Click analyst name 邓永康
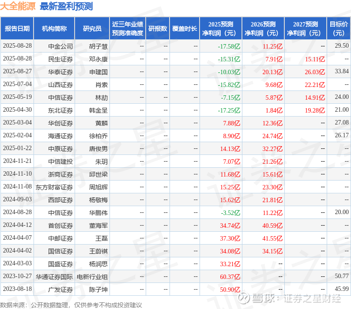 click(x=98, y=59)
